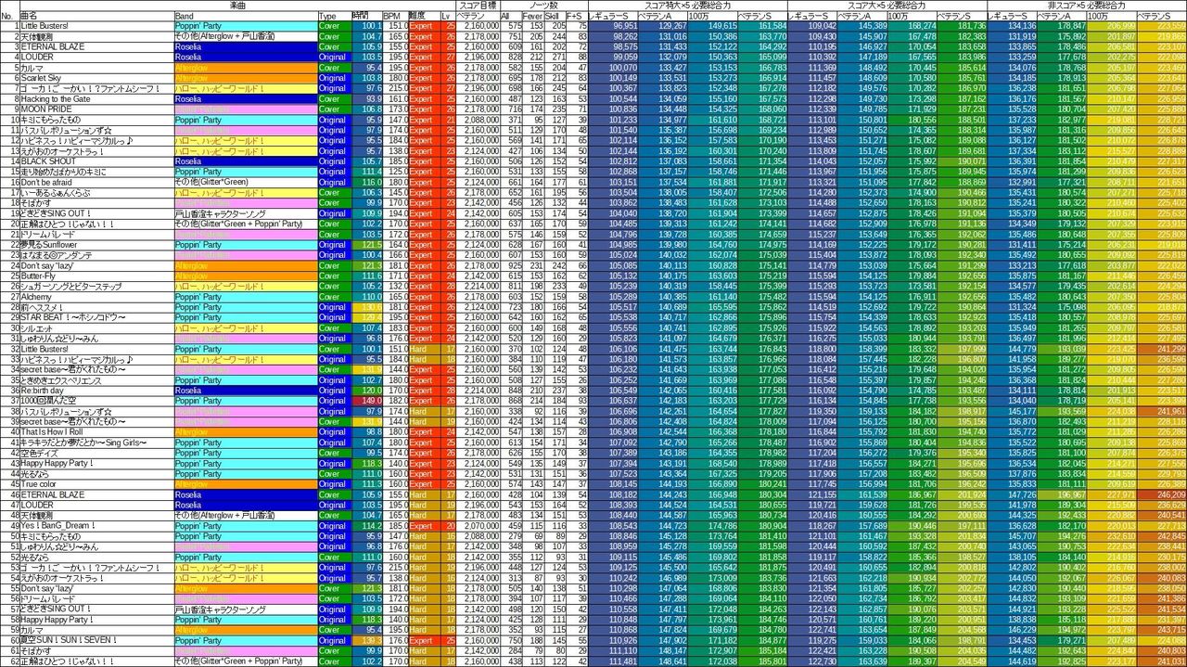1187x667 pixels.
Task: Select the スコア特大×5 必要総合力 header
Action: click(687, 6)
